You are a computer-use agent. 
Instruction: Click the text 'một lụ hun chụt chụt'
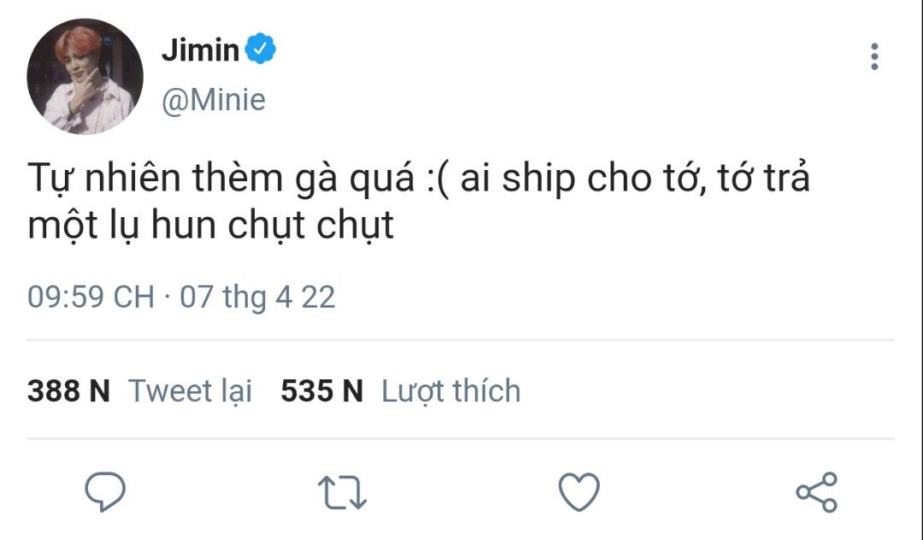click(x=211, y=226)
